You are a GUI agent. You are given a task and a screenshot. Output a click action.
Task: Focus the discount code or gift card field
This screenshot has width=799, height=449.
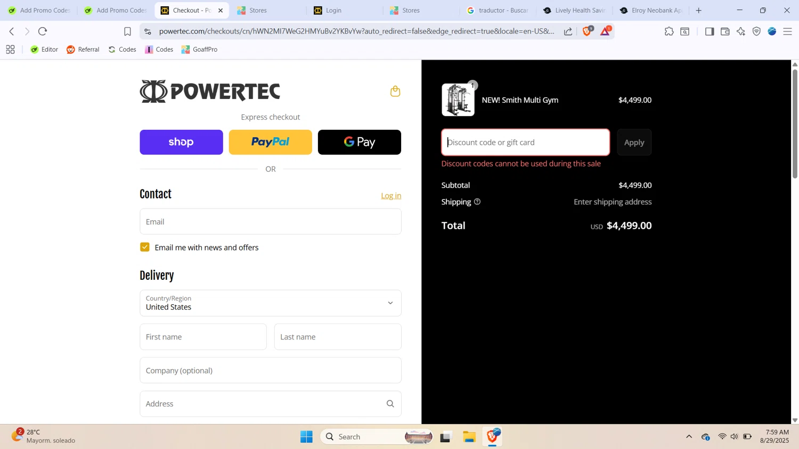pos(525,142)
